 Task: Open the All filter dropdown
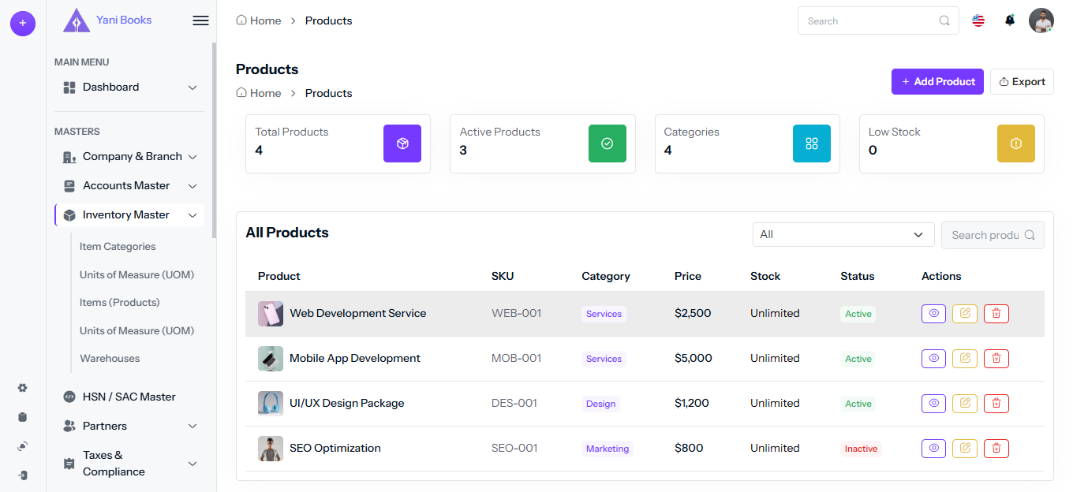click(843, 235)
